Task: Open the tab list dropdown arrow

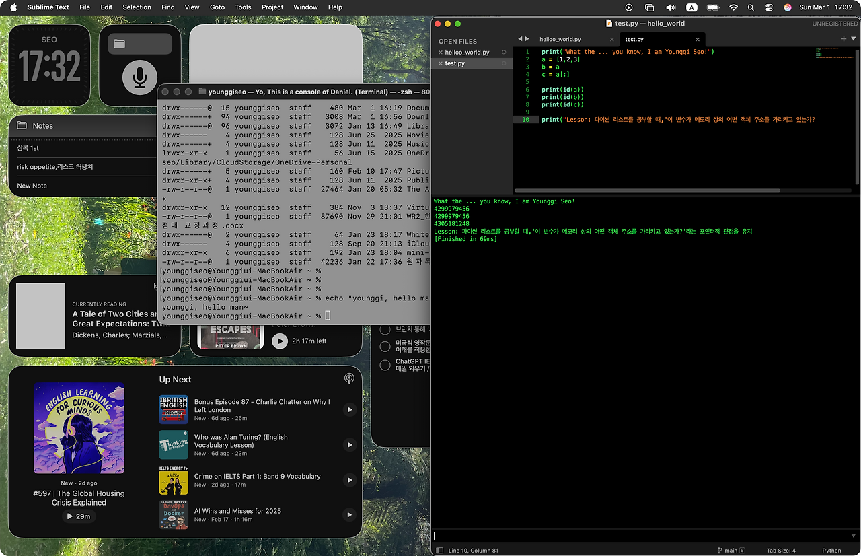Action: pos(854,39)
